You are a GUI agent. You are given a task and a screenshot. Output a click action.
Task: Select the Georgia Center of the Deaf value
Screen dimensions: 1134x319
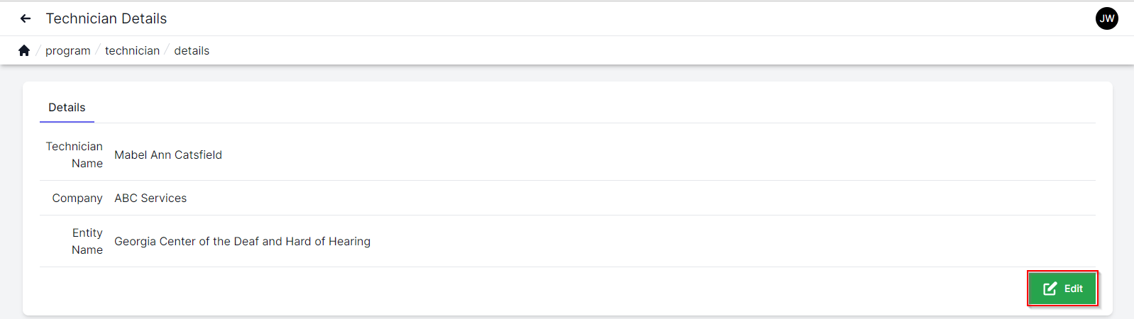(x=242, y=241)
